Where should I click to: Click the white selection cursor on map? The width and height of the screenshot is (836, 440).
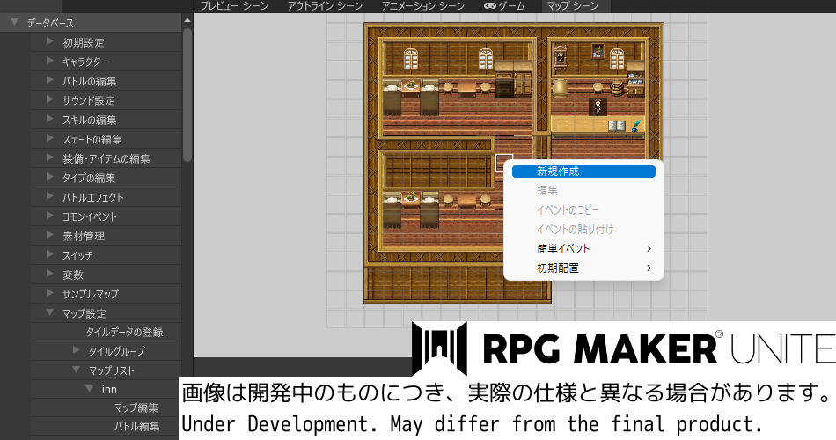503,163
